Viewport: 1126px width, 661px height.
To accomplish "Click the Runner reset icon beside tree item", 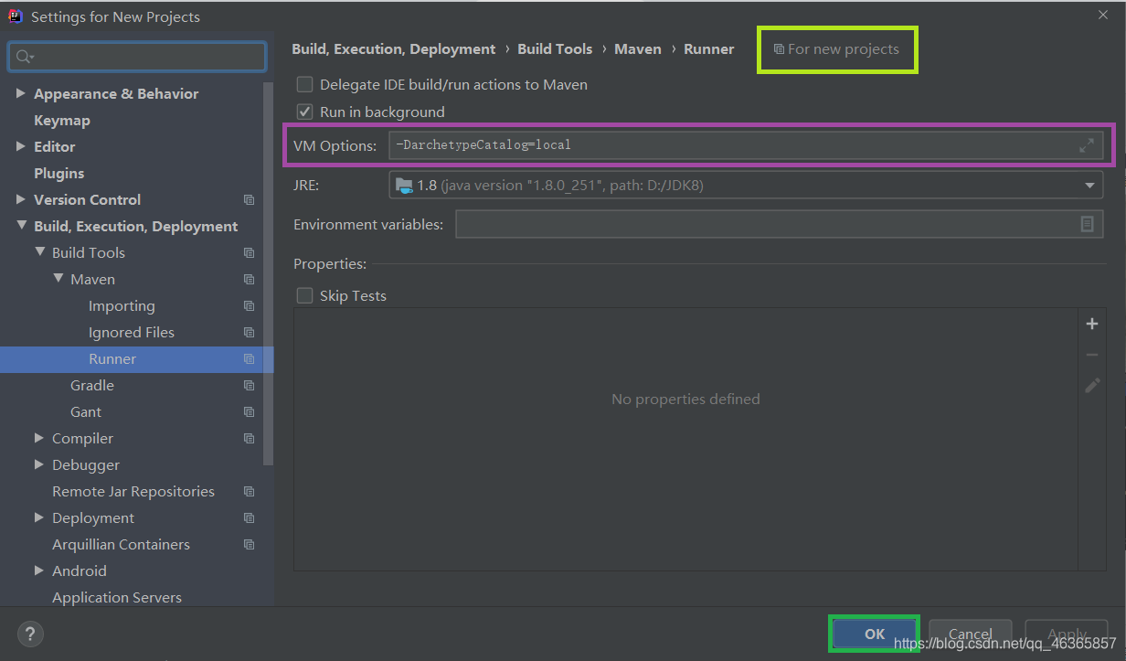I will pos(249,358).
